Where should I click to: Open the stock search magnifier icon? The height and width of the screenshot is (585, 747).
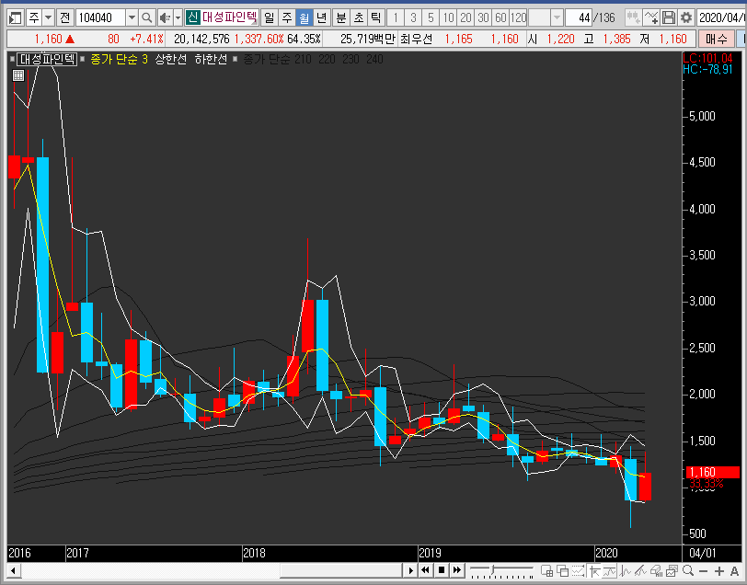point(147,18)
